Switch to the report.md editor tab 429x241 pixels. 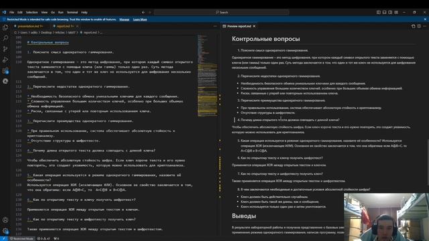64,26
